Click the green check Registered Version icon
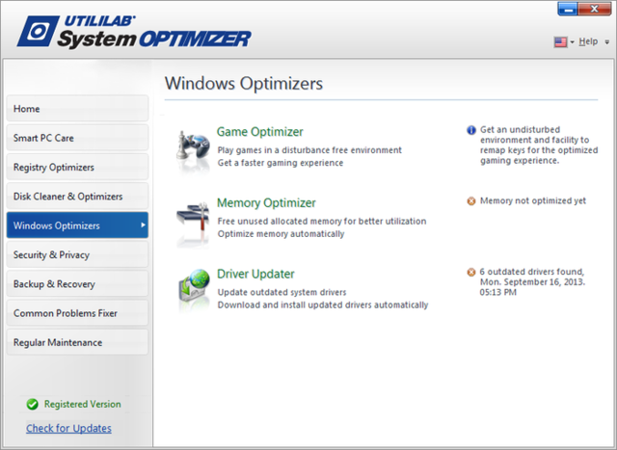Image resolution: width=617 pixels, height=450 pixels. 32,404
